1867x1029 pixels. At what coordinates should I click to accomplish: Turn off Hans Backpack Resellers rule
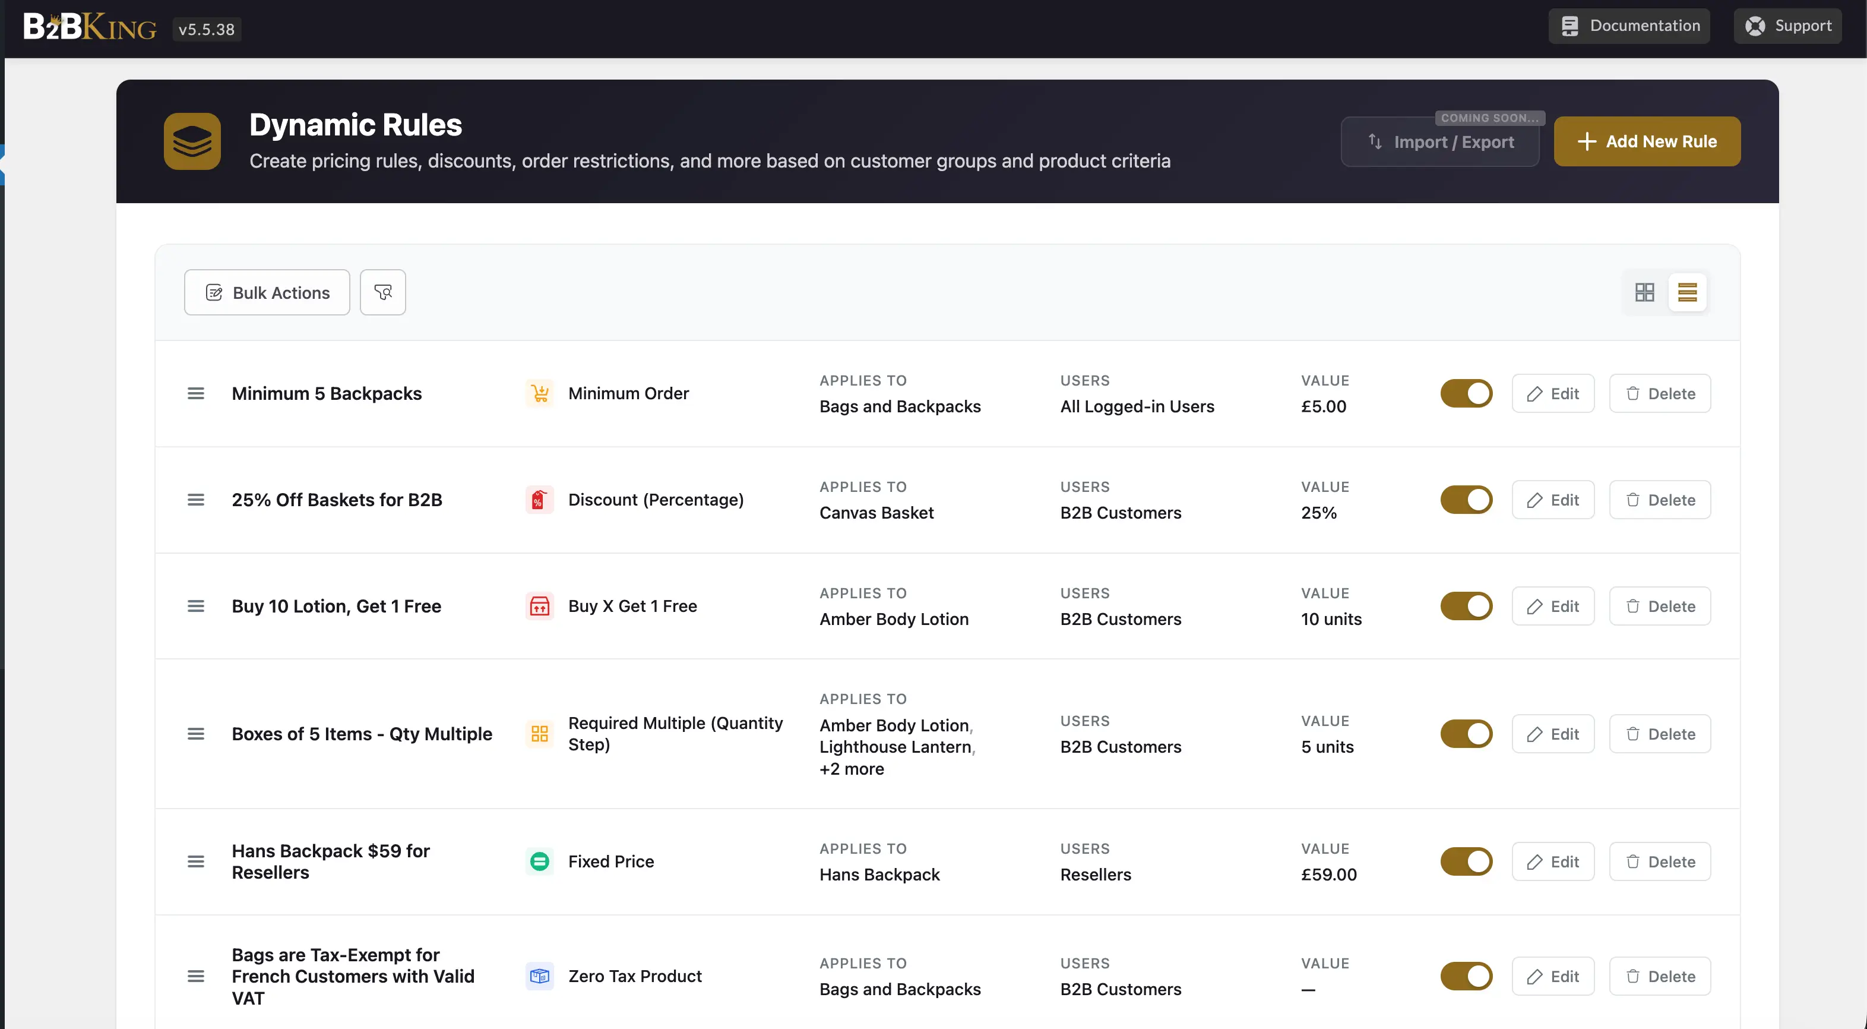tap(1466, 861)
